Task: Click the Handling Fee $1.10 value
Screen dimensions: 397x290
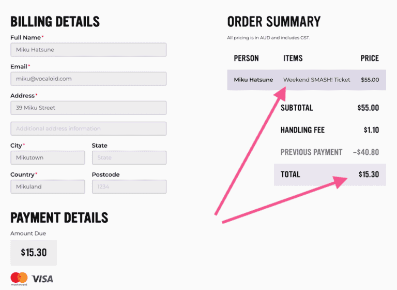Action: [371, 130]
